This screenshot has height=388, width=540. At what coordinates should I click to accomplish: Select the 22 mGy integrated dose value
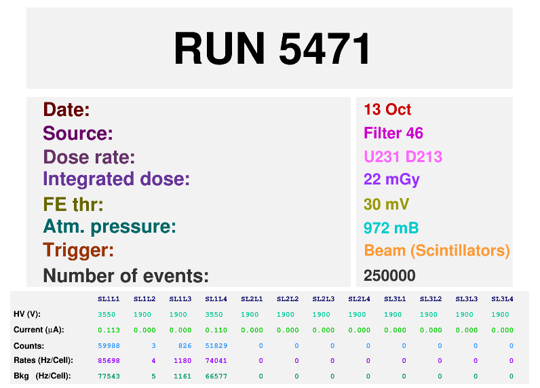[x=391, y=180]
